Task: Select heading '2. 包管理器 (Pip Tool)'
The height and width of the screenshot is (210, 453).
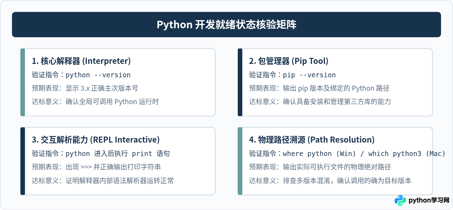Action: click(x=289, y=61)
